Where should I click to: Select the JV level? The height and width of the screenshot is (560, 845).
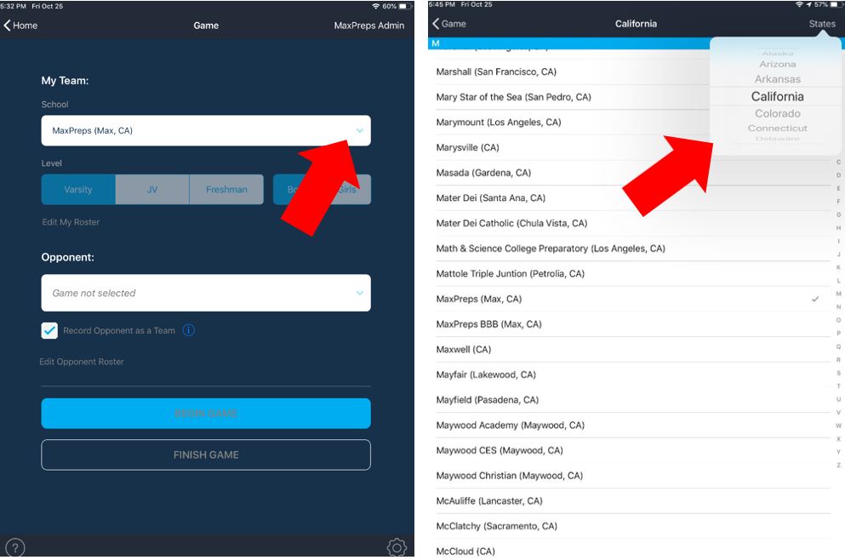pos(152,190)
